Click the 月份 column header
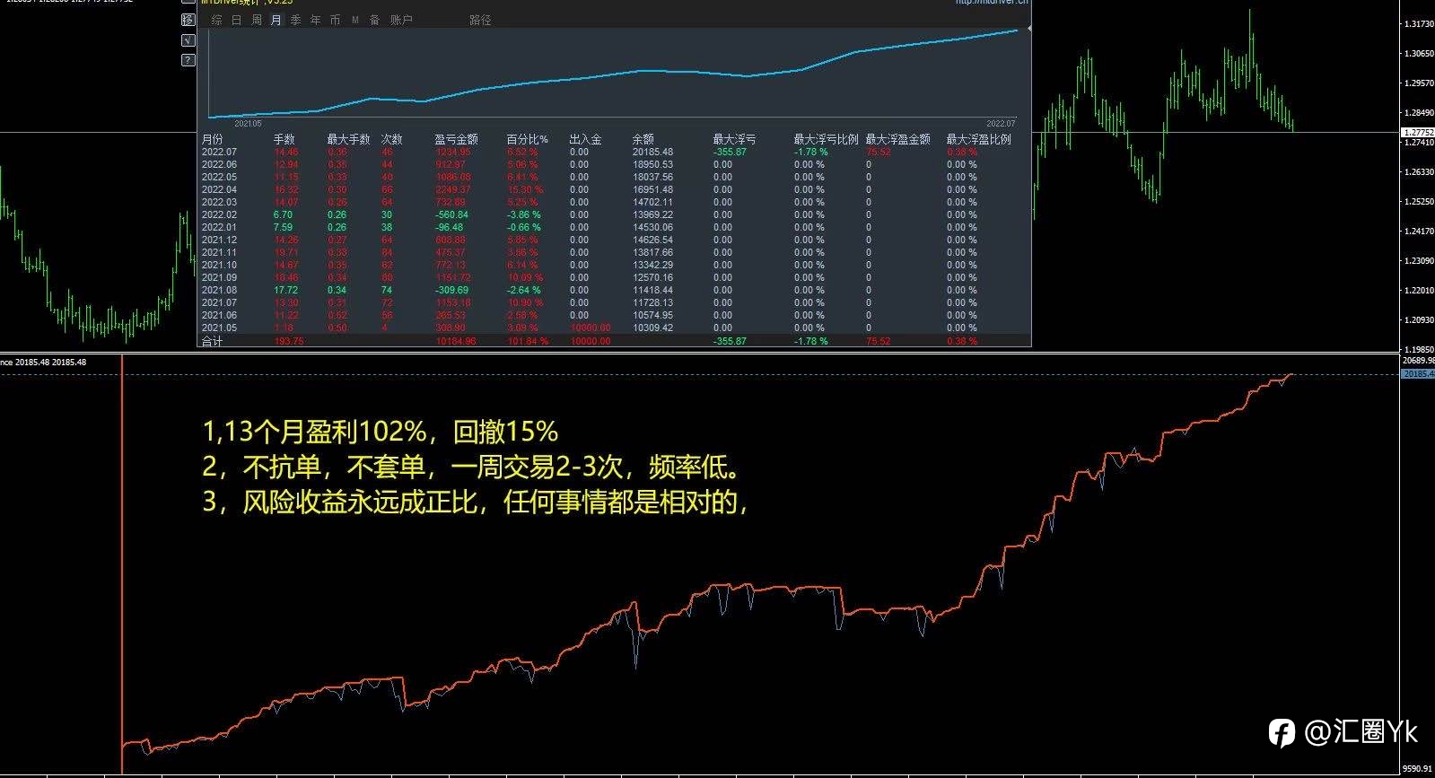This screenshot has width=1435, height=778. [212, 139]
